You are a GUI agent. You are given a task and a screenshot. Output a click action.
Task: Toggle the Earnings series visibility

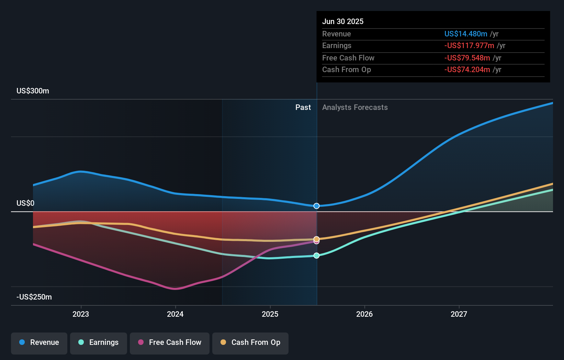pyautogui.click(x=99, y=343)
